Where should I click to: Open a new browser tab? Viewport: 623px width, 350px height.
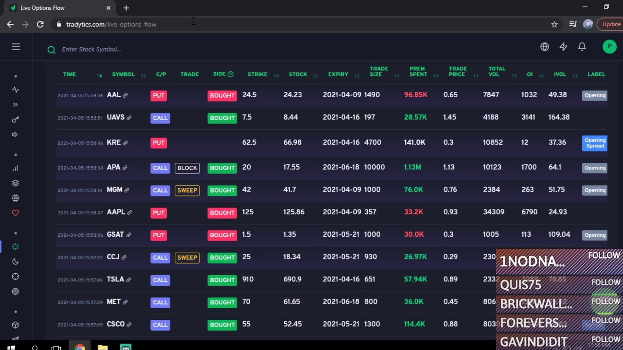pos(126,8)
